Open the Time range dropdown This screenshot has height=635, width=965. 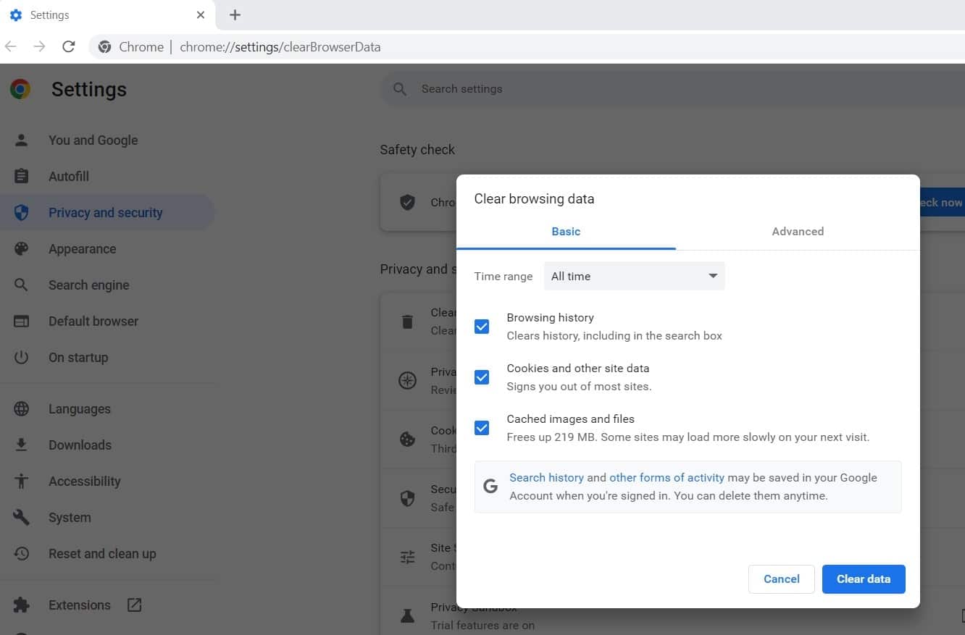[x=634, y=276]
